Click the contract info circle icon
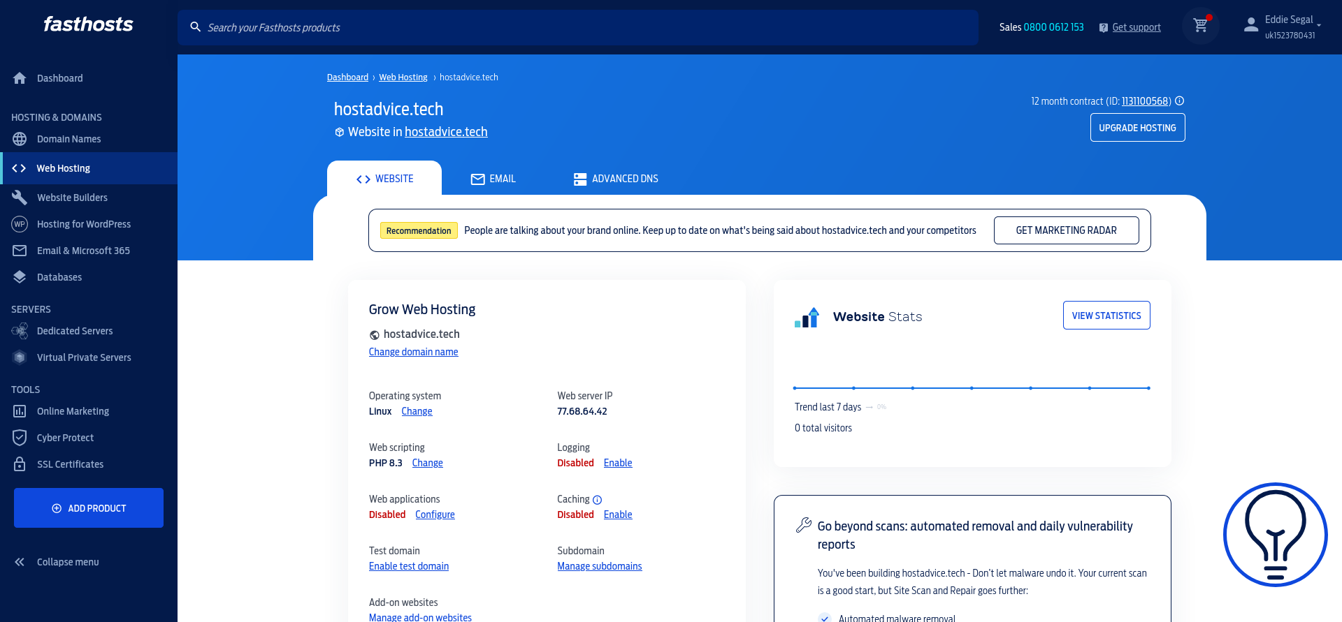The width and height of the screenshot is (1342, 622). point(1179,101)
